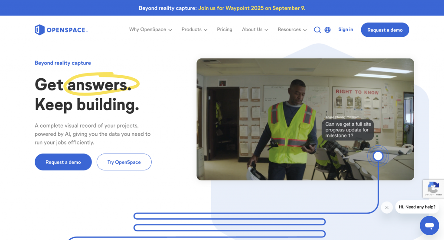Image resolution: width=444 pixels, height=240 pixels.
Task: Click the reCAPTCHA badge
Action: point(433,189)
